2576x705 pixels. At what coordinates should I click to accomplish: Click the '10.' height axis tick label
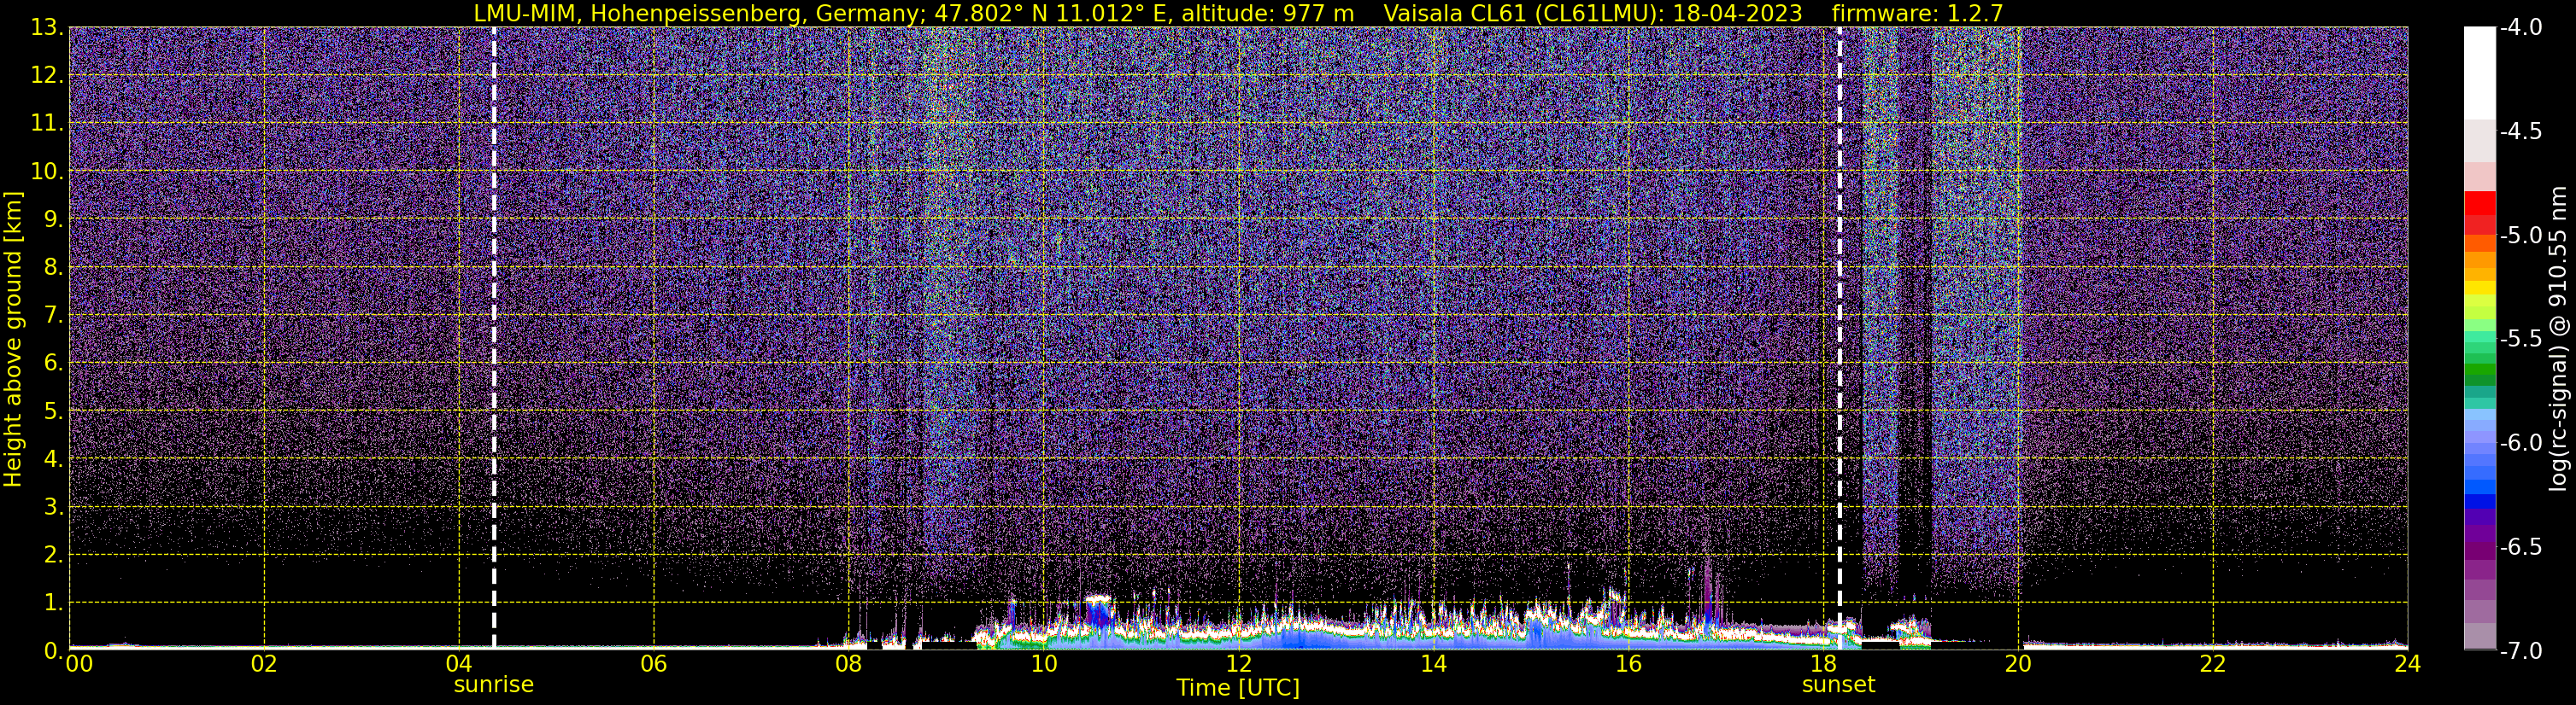[x=48, y=172]
